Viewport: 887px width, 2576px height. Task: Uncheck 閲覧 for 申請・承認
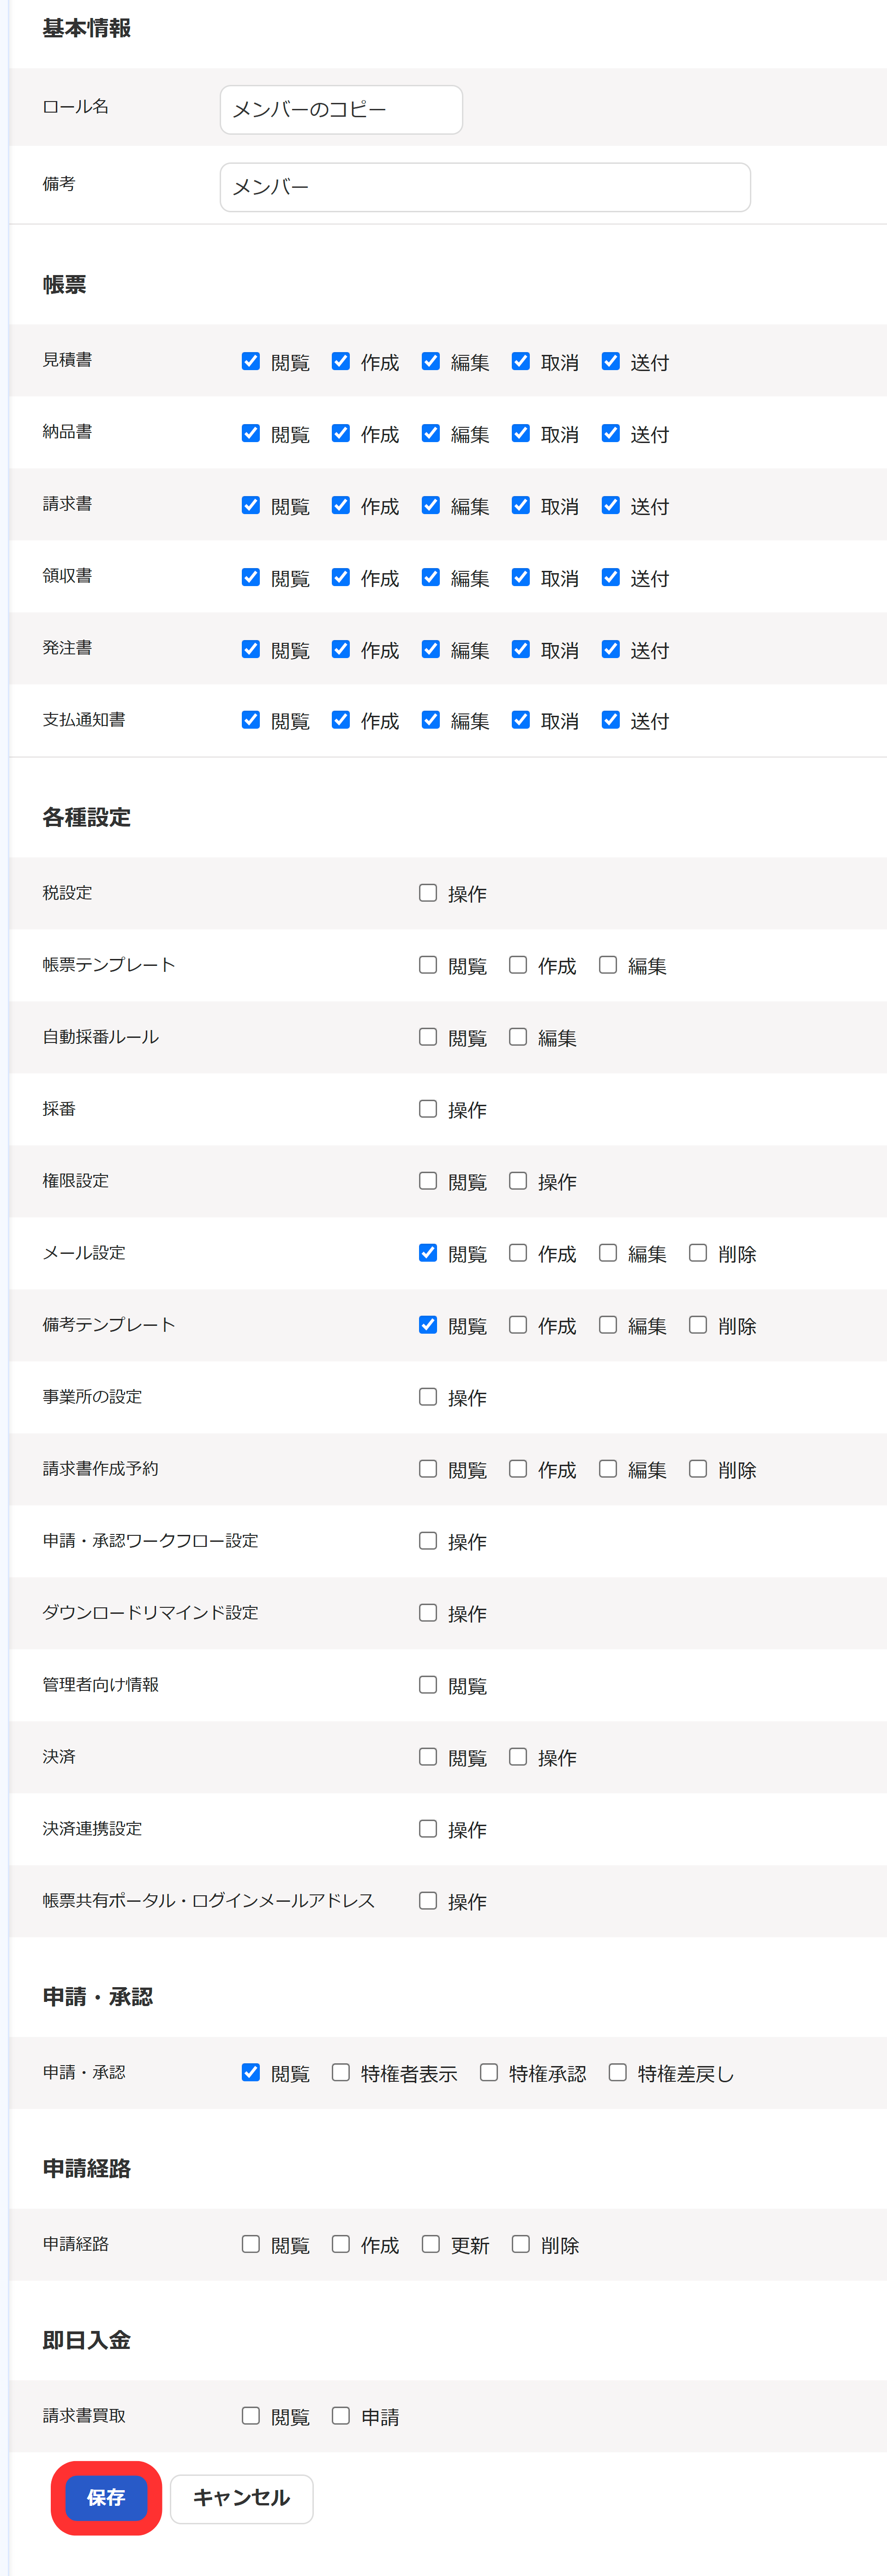(251, 2073)
